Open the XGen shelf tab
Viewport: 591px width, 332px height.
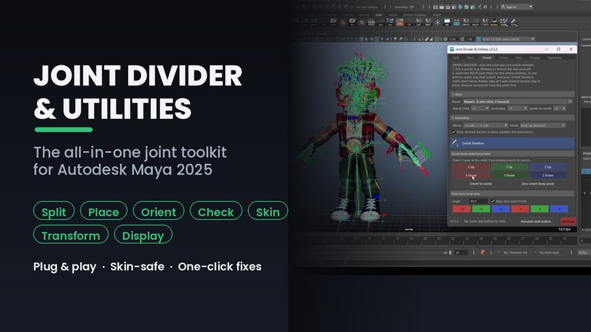tap(437, 15)
